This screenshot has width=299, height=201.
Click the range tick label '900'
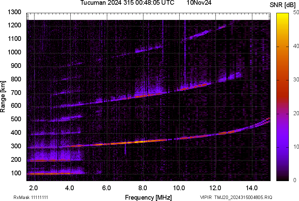[x=16, y=66]
